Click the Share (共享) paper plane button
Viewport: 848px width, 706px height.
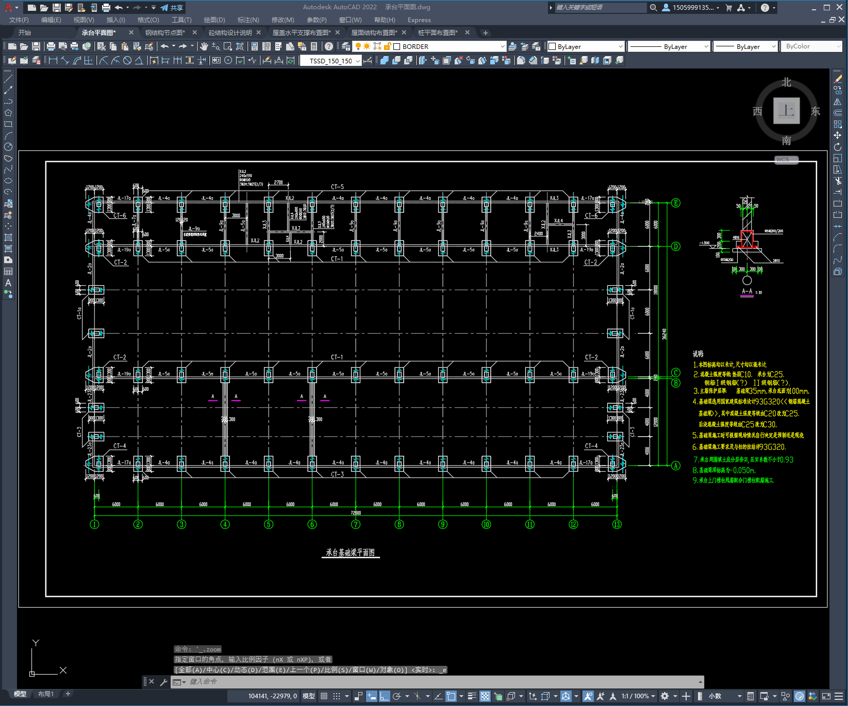[172, 8]
